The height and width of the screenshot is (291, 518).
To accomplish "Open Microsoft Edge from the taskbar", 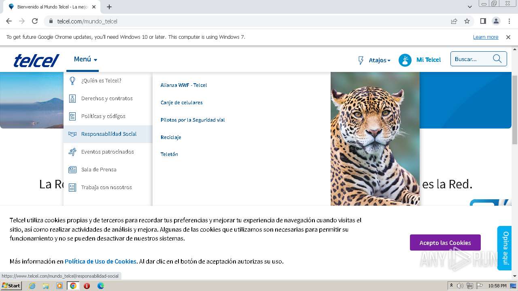I will click(100, 286).
